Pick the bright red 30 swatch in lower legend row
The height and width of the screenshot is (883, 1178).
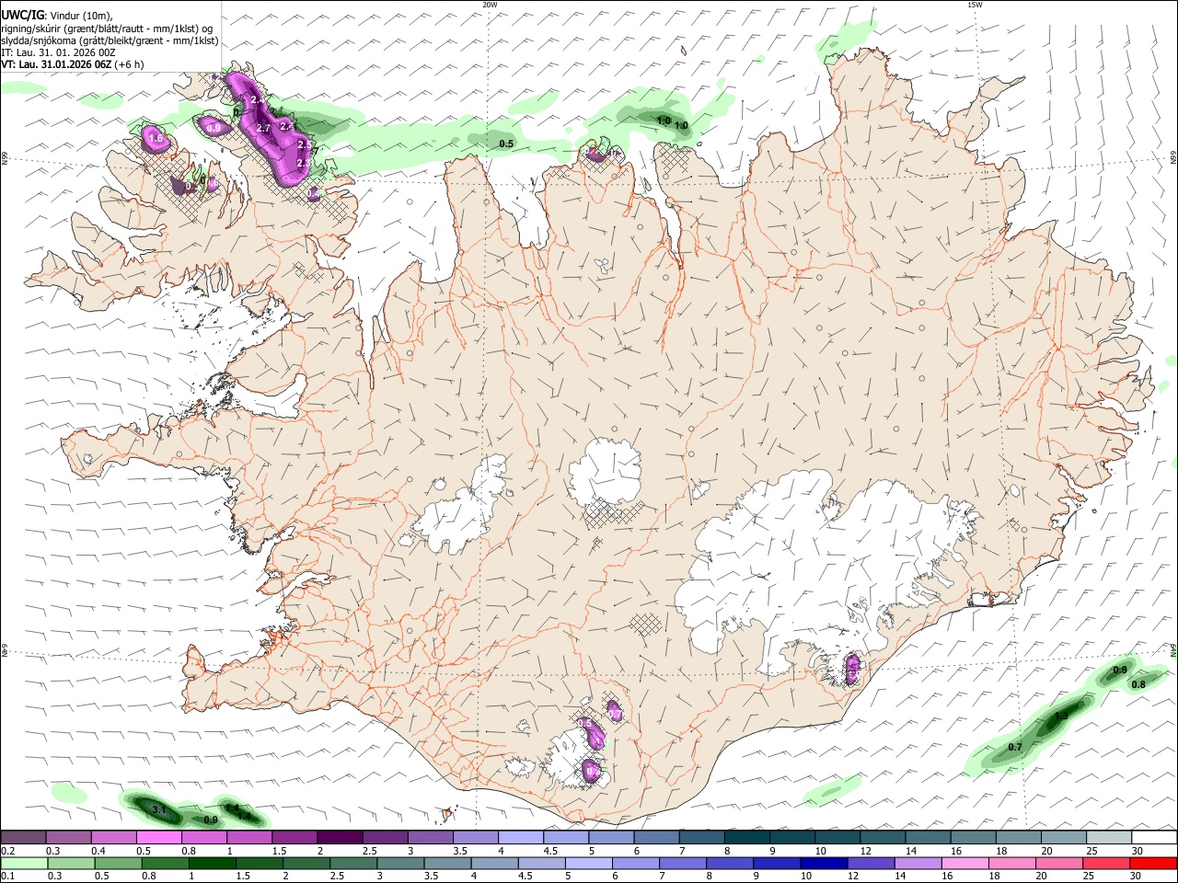[x=1154, y=864]
